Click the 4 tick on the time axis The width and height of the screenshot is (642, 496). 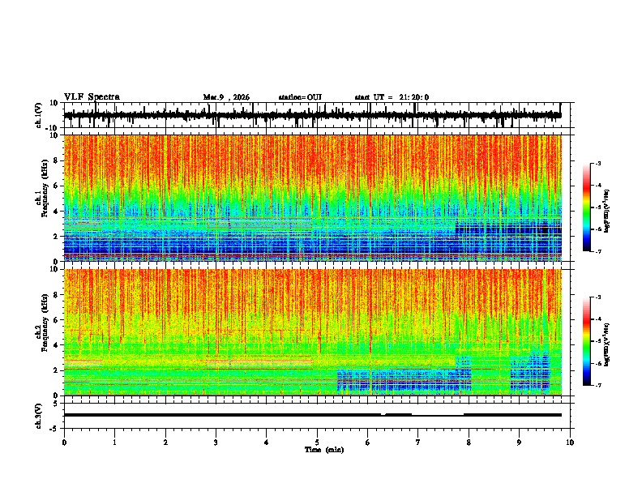(267, 443)
